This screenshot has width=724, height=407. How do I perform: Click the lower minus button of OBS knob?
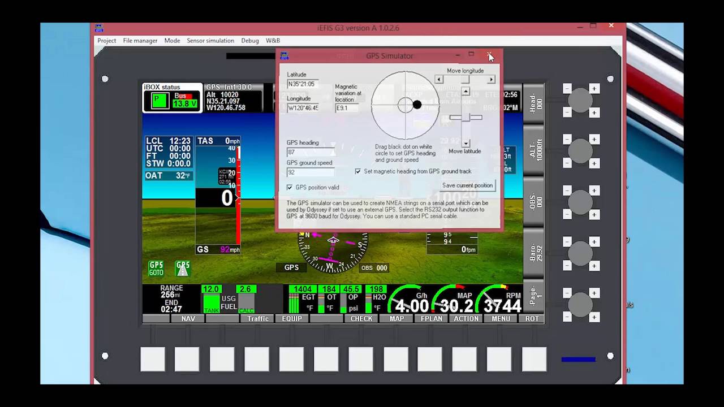(567, 215)
